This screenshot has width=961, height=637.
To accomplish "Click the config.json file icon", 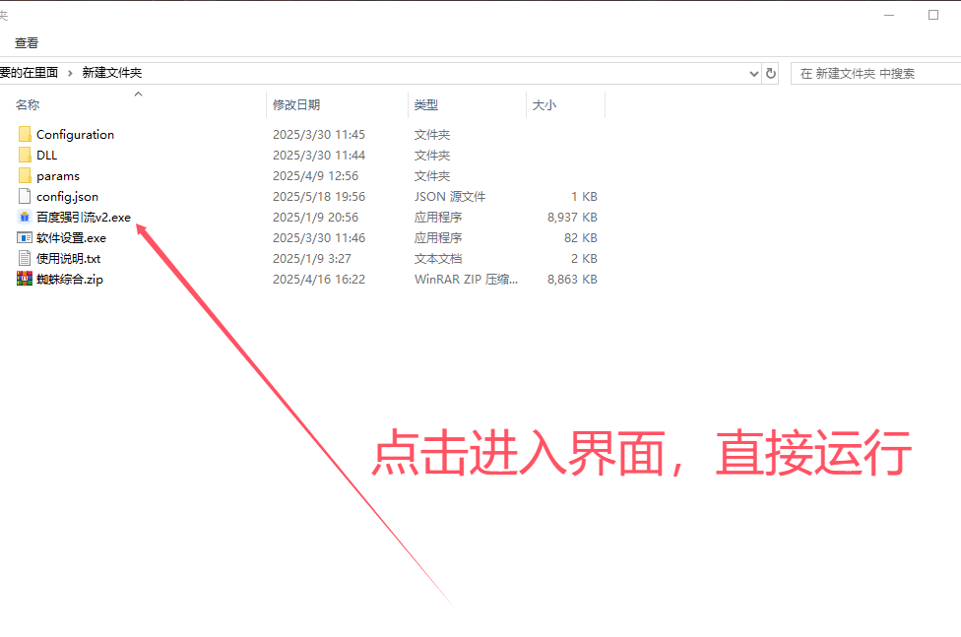I will [25, 196].
